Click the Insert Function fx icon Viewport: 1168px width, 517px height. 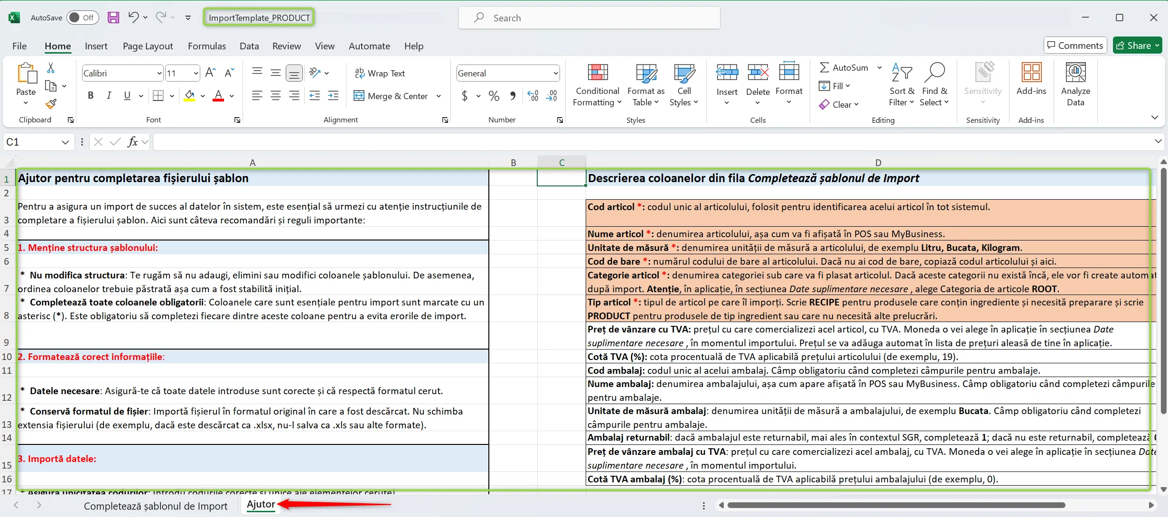coord(132,141)
